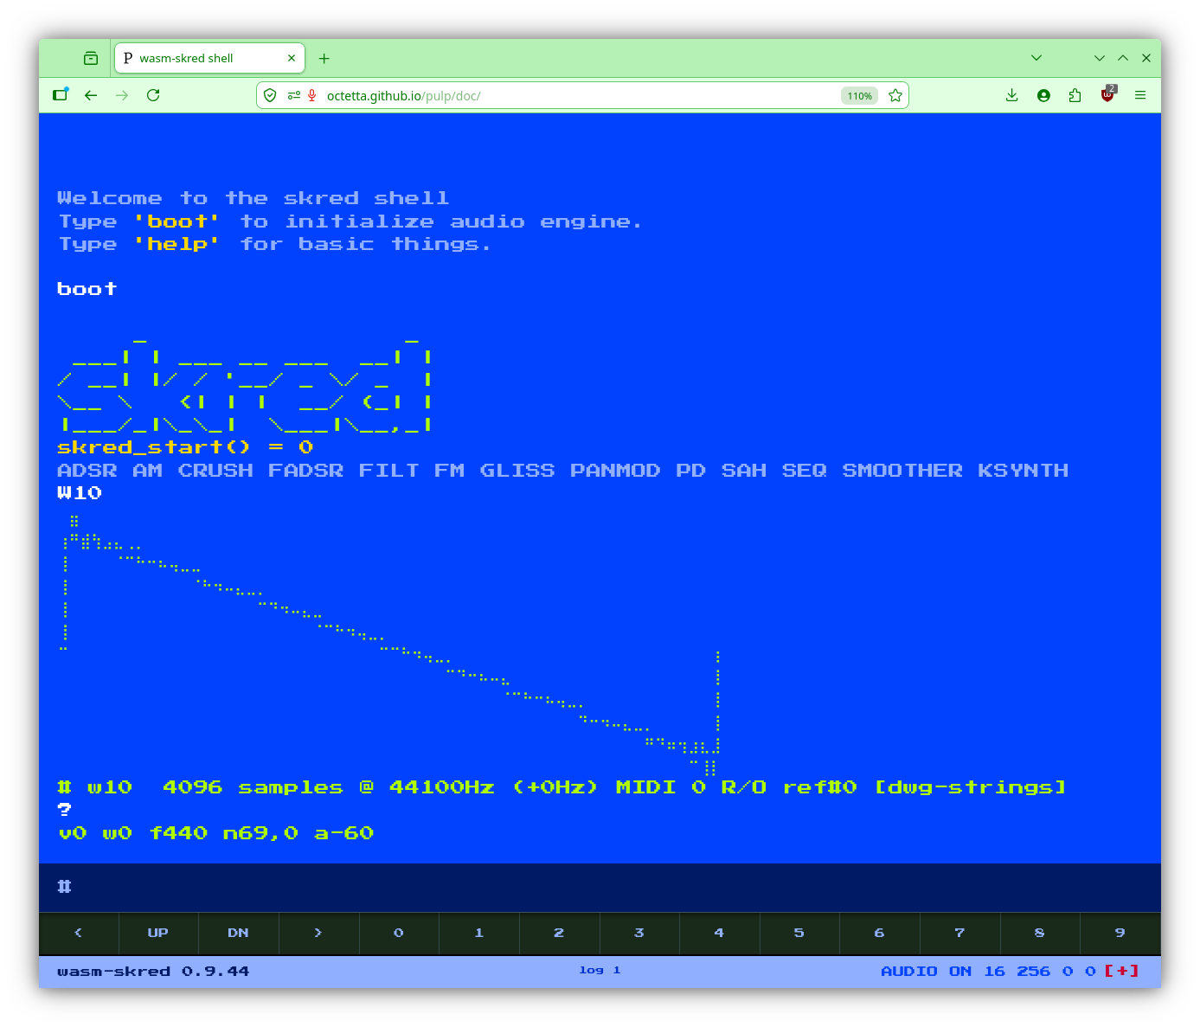
Task: Expand the list all tabs dropdown
Action: click(x=1036, y=58)
